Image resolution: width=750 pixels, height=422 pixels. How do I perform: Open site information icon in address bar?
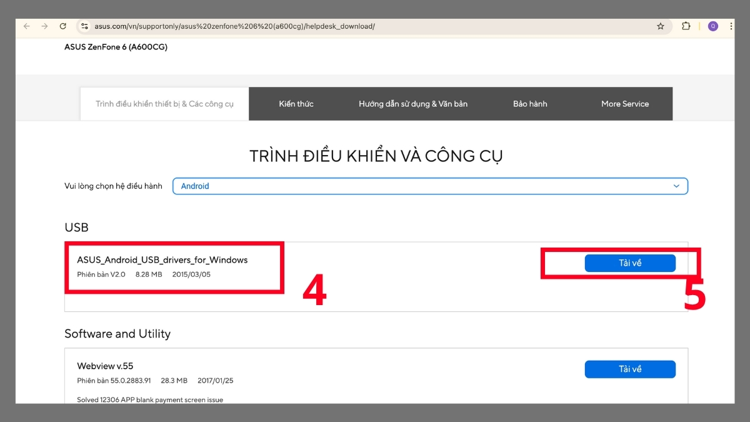[84, 26]
